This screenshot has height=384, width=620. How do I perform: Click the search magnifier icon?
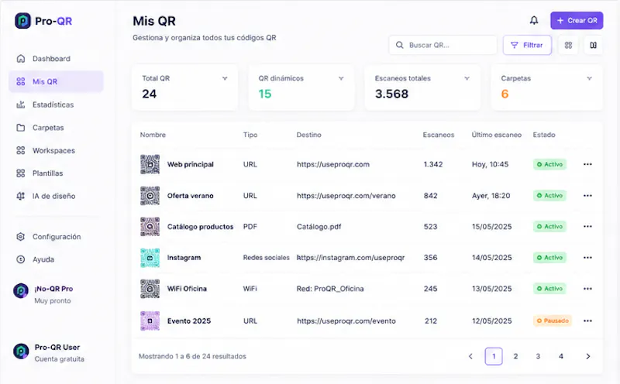[x=400, y=45]
